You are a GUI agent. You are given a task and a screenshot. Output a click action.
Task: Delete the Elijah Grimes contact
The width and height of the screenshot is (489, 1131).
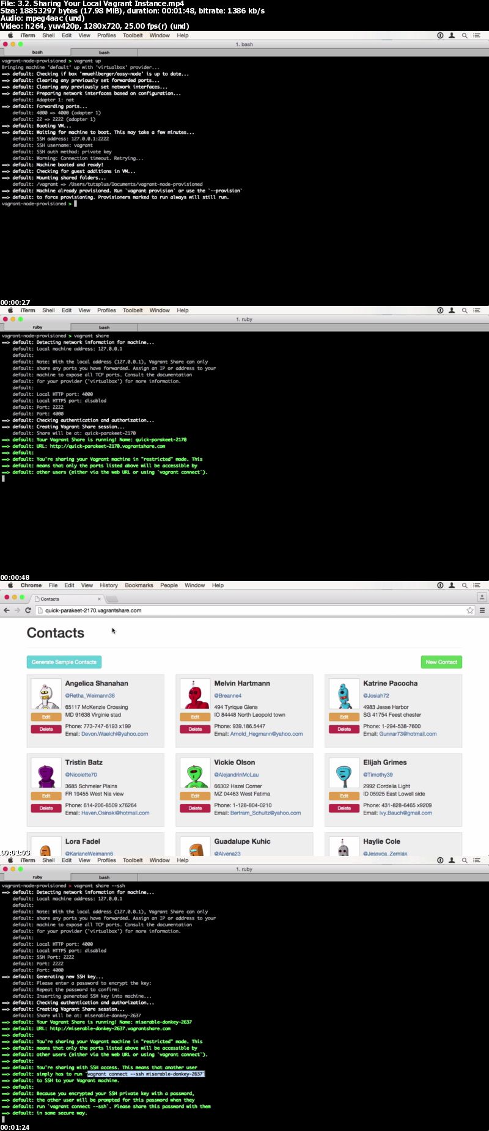tap(344, 808)
